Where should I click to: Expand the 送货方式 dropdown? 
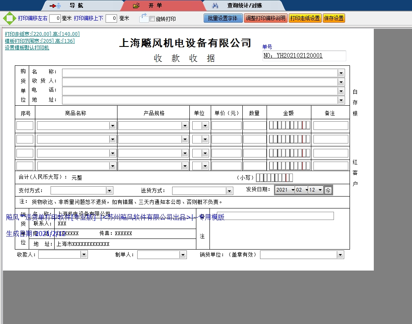pos(229,190)
